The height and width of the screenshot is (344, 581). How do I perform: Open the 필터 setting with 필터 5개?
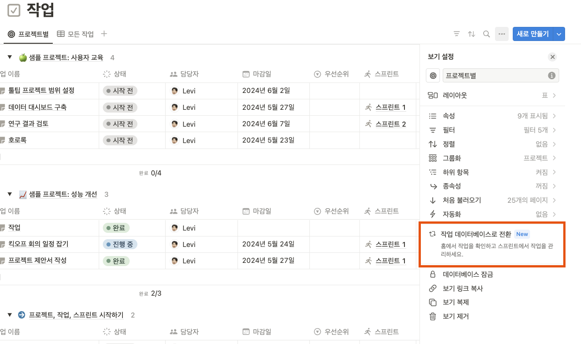(x=492, y=130)
